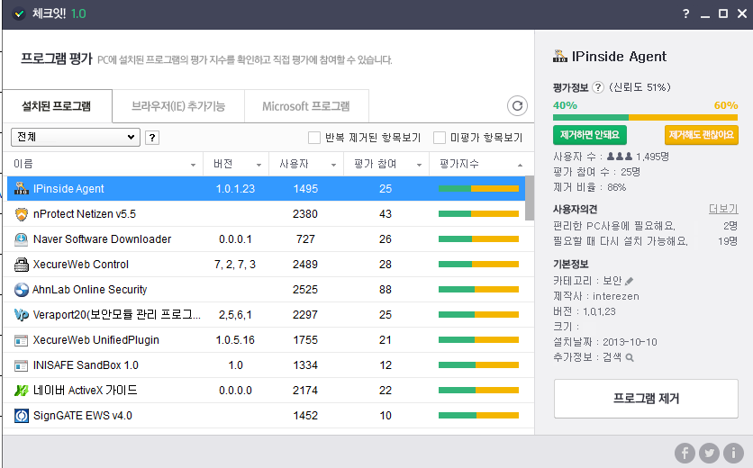This screenshot has height=468, width=753.
Task: Switch to Microsoft 프로그램 tab
Action: 306,106
